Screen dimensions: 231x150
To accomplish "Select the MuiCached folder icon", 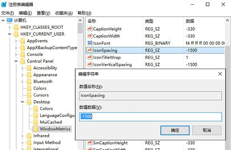I will coord(36,122).
